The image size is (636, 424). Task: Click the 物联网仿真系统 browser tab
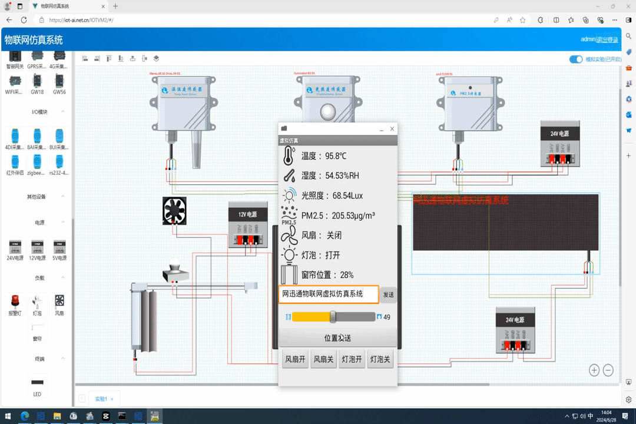(x=56, y=7)
